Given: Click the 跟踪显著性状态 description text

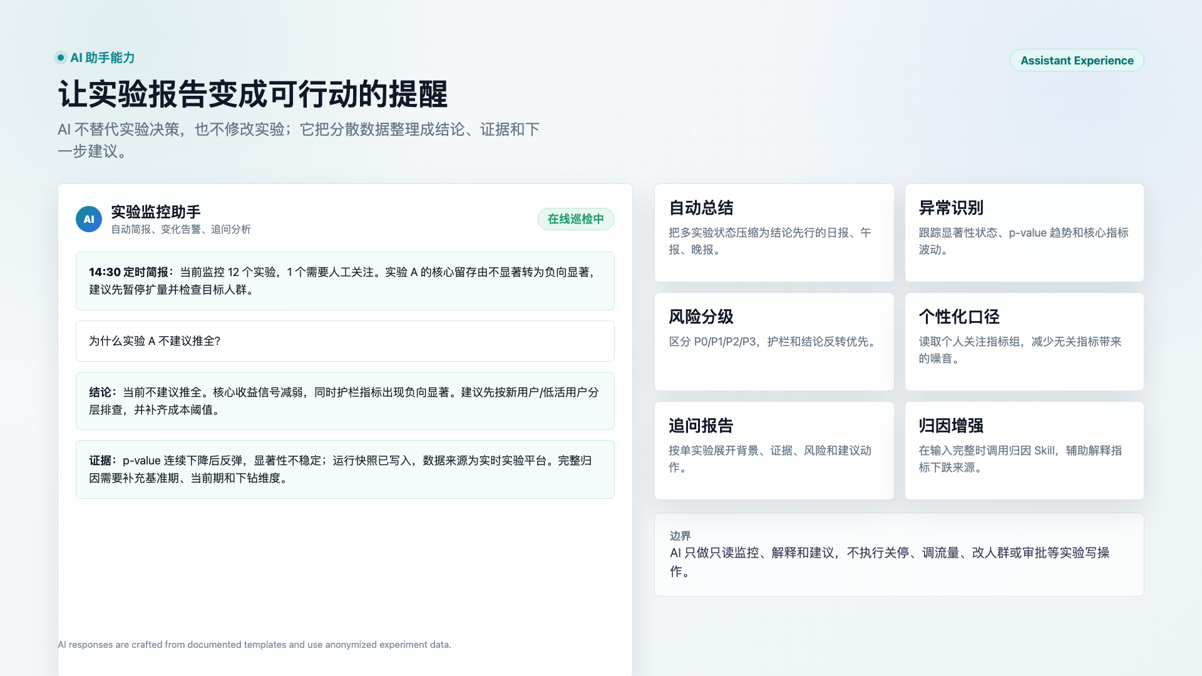Looking at the screenshot, I should [1024, 241].
